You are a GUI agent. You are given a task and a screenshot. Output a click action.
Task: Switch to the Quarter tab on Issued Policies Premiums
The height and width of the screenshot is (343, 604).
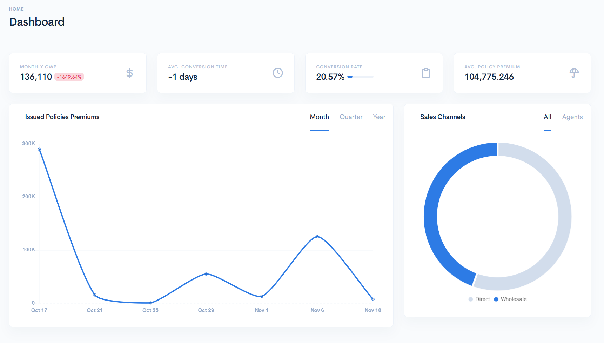tap(351, 117)
